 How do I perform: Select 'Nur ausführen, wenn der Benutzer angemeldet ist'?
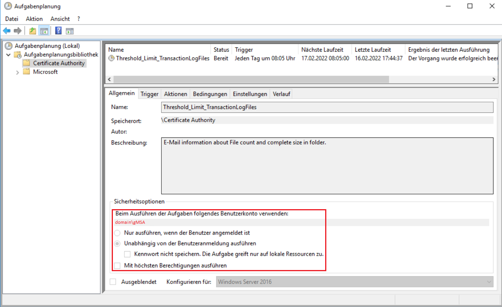[x=118, y=233]
